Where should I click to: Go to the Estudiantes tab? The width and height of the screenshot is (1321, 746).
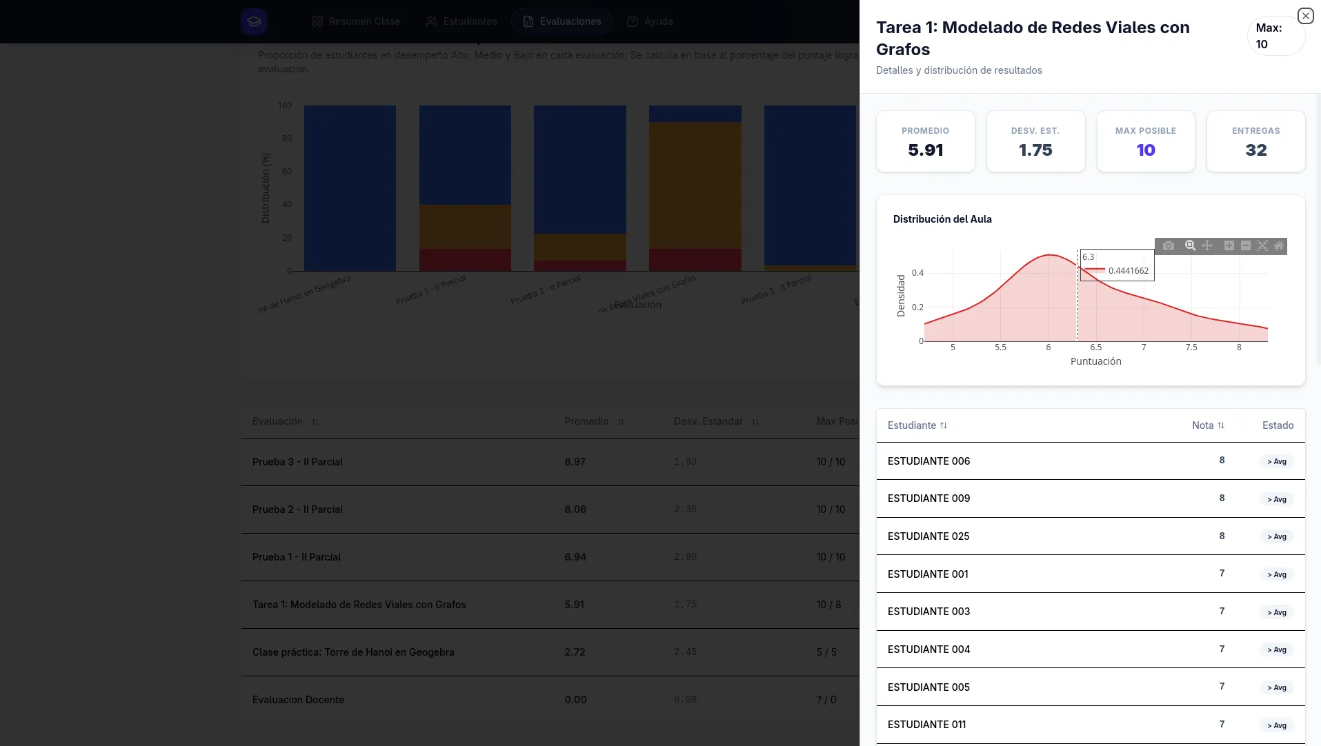pyautogui.click(x=461, y=21)
